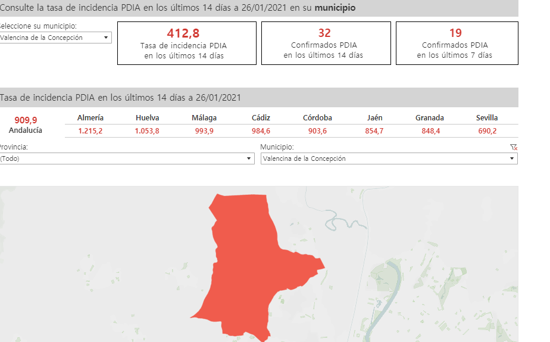Select the Sevilla province header

(487, 118)
